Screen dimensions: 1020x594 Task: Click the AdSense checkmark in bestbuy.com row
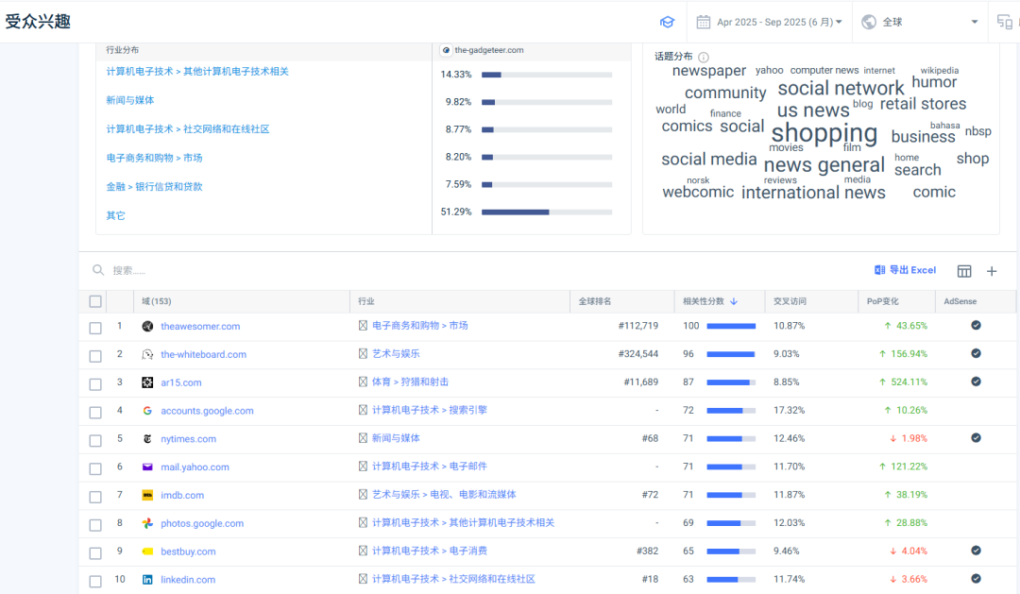tap(976, 551)
